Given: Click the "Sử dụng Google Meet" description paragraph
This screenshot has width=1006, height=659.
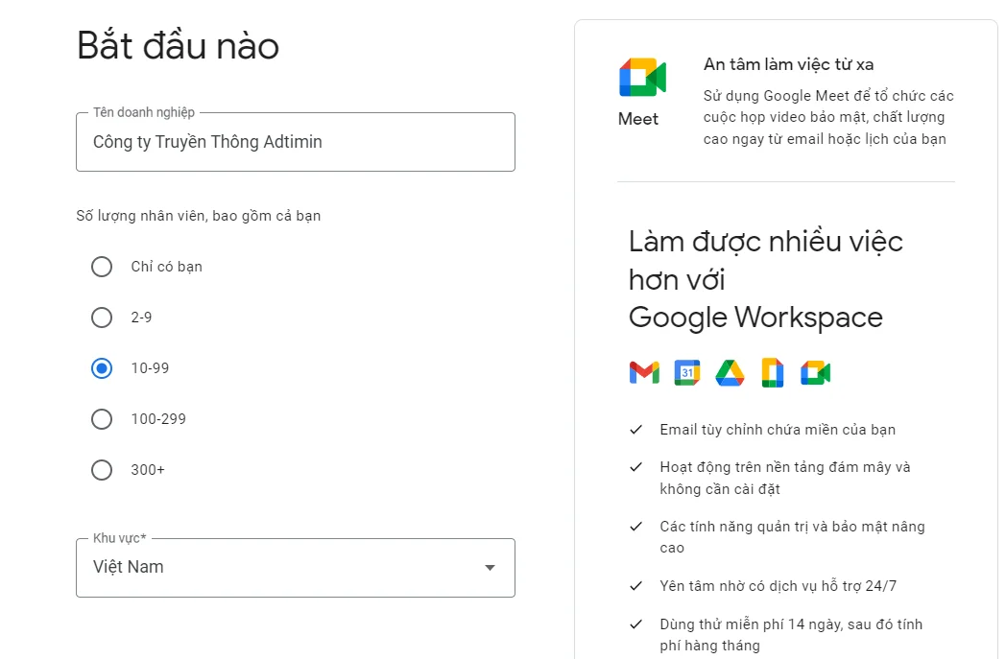Looking at the screenshot, I should (828, 117).
